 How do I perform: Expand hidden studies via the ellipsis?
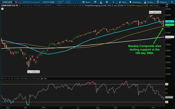pyautogui.click(x=160, y=6)
